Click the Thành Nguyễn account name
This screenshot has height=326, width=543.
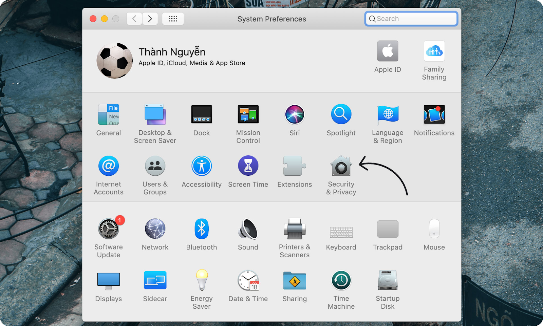click(x=172, y=52)
